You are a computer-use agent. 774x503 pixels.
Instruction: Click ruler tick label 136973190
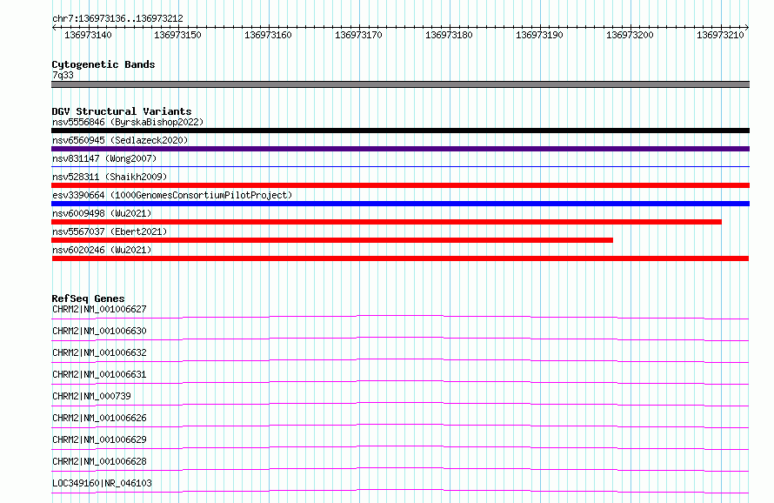click(x=539, y=35)
